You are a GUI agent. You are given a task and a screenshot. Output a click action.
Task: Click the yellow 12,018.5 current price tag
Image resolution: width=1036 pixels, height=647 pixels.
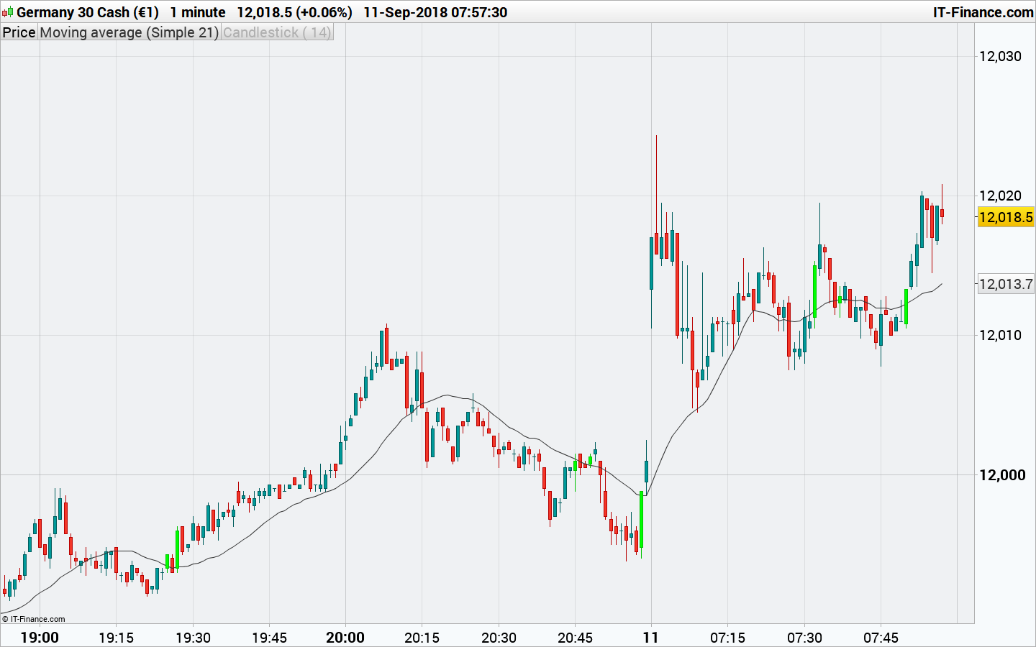pyautogui.click(x=1006, y=217)
